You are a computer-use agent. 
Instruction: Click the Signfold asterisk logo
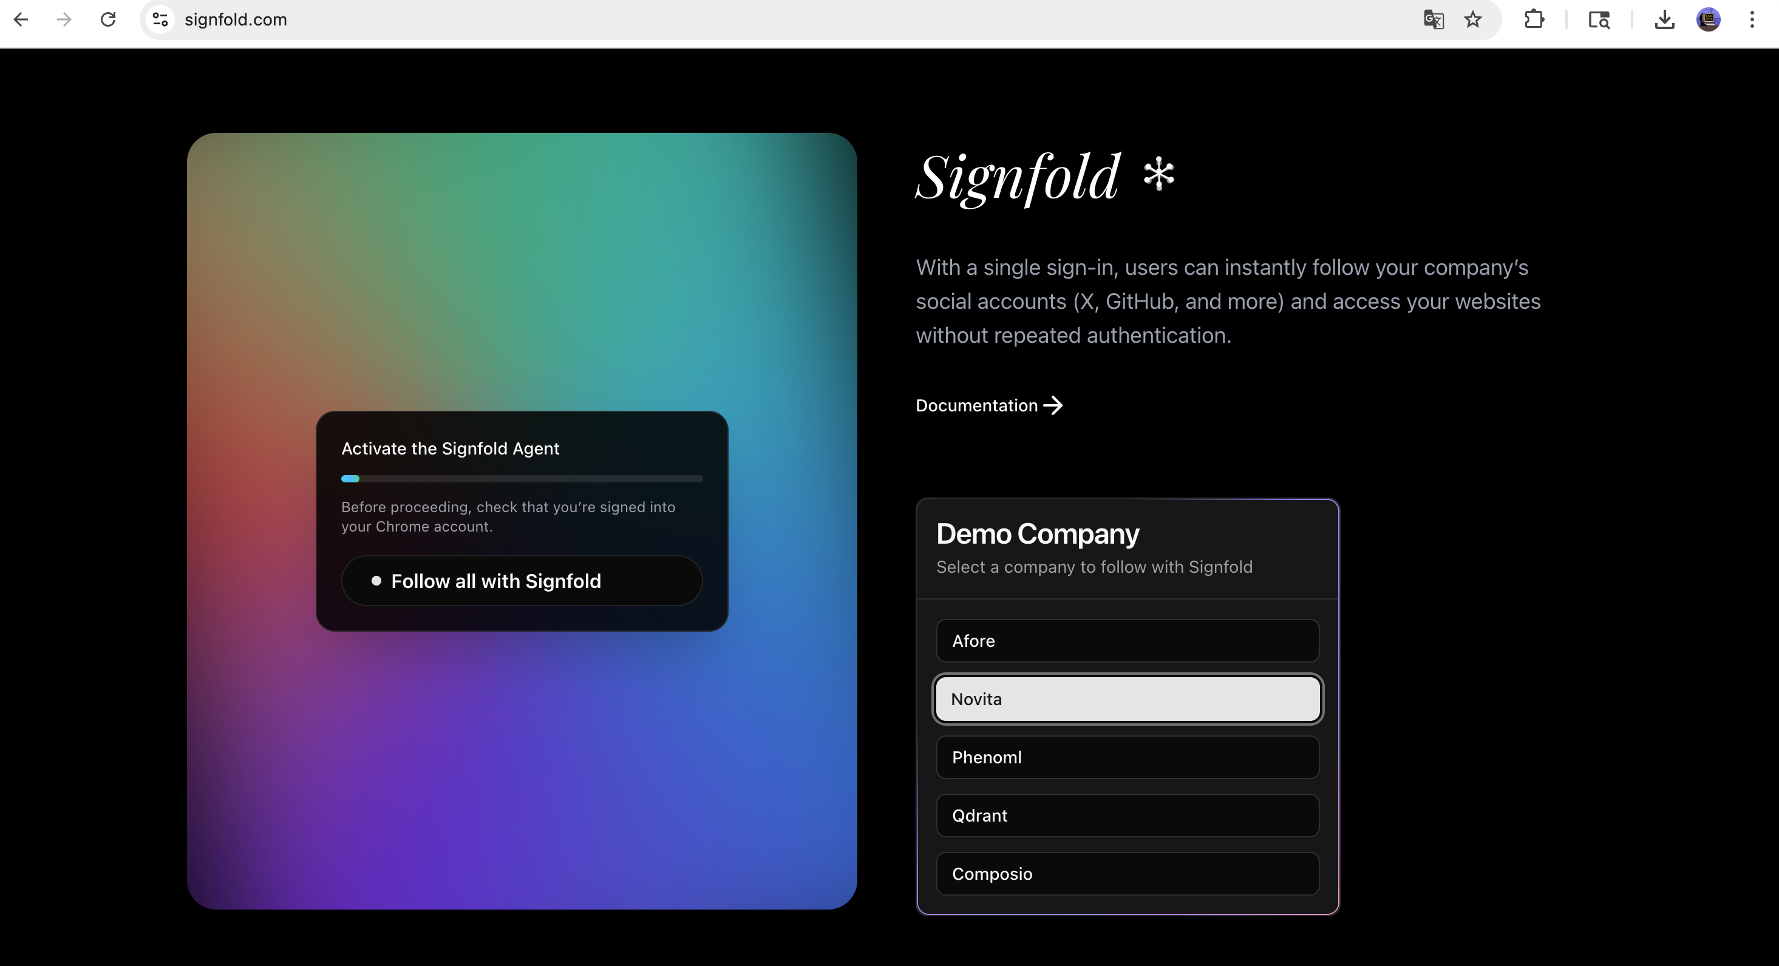(x=1159, y=174)
